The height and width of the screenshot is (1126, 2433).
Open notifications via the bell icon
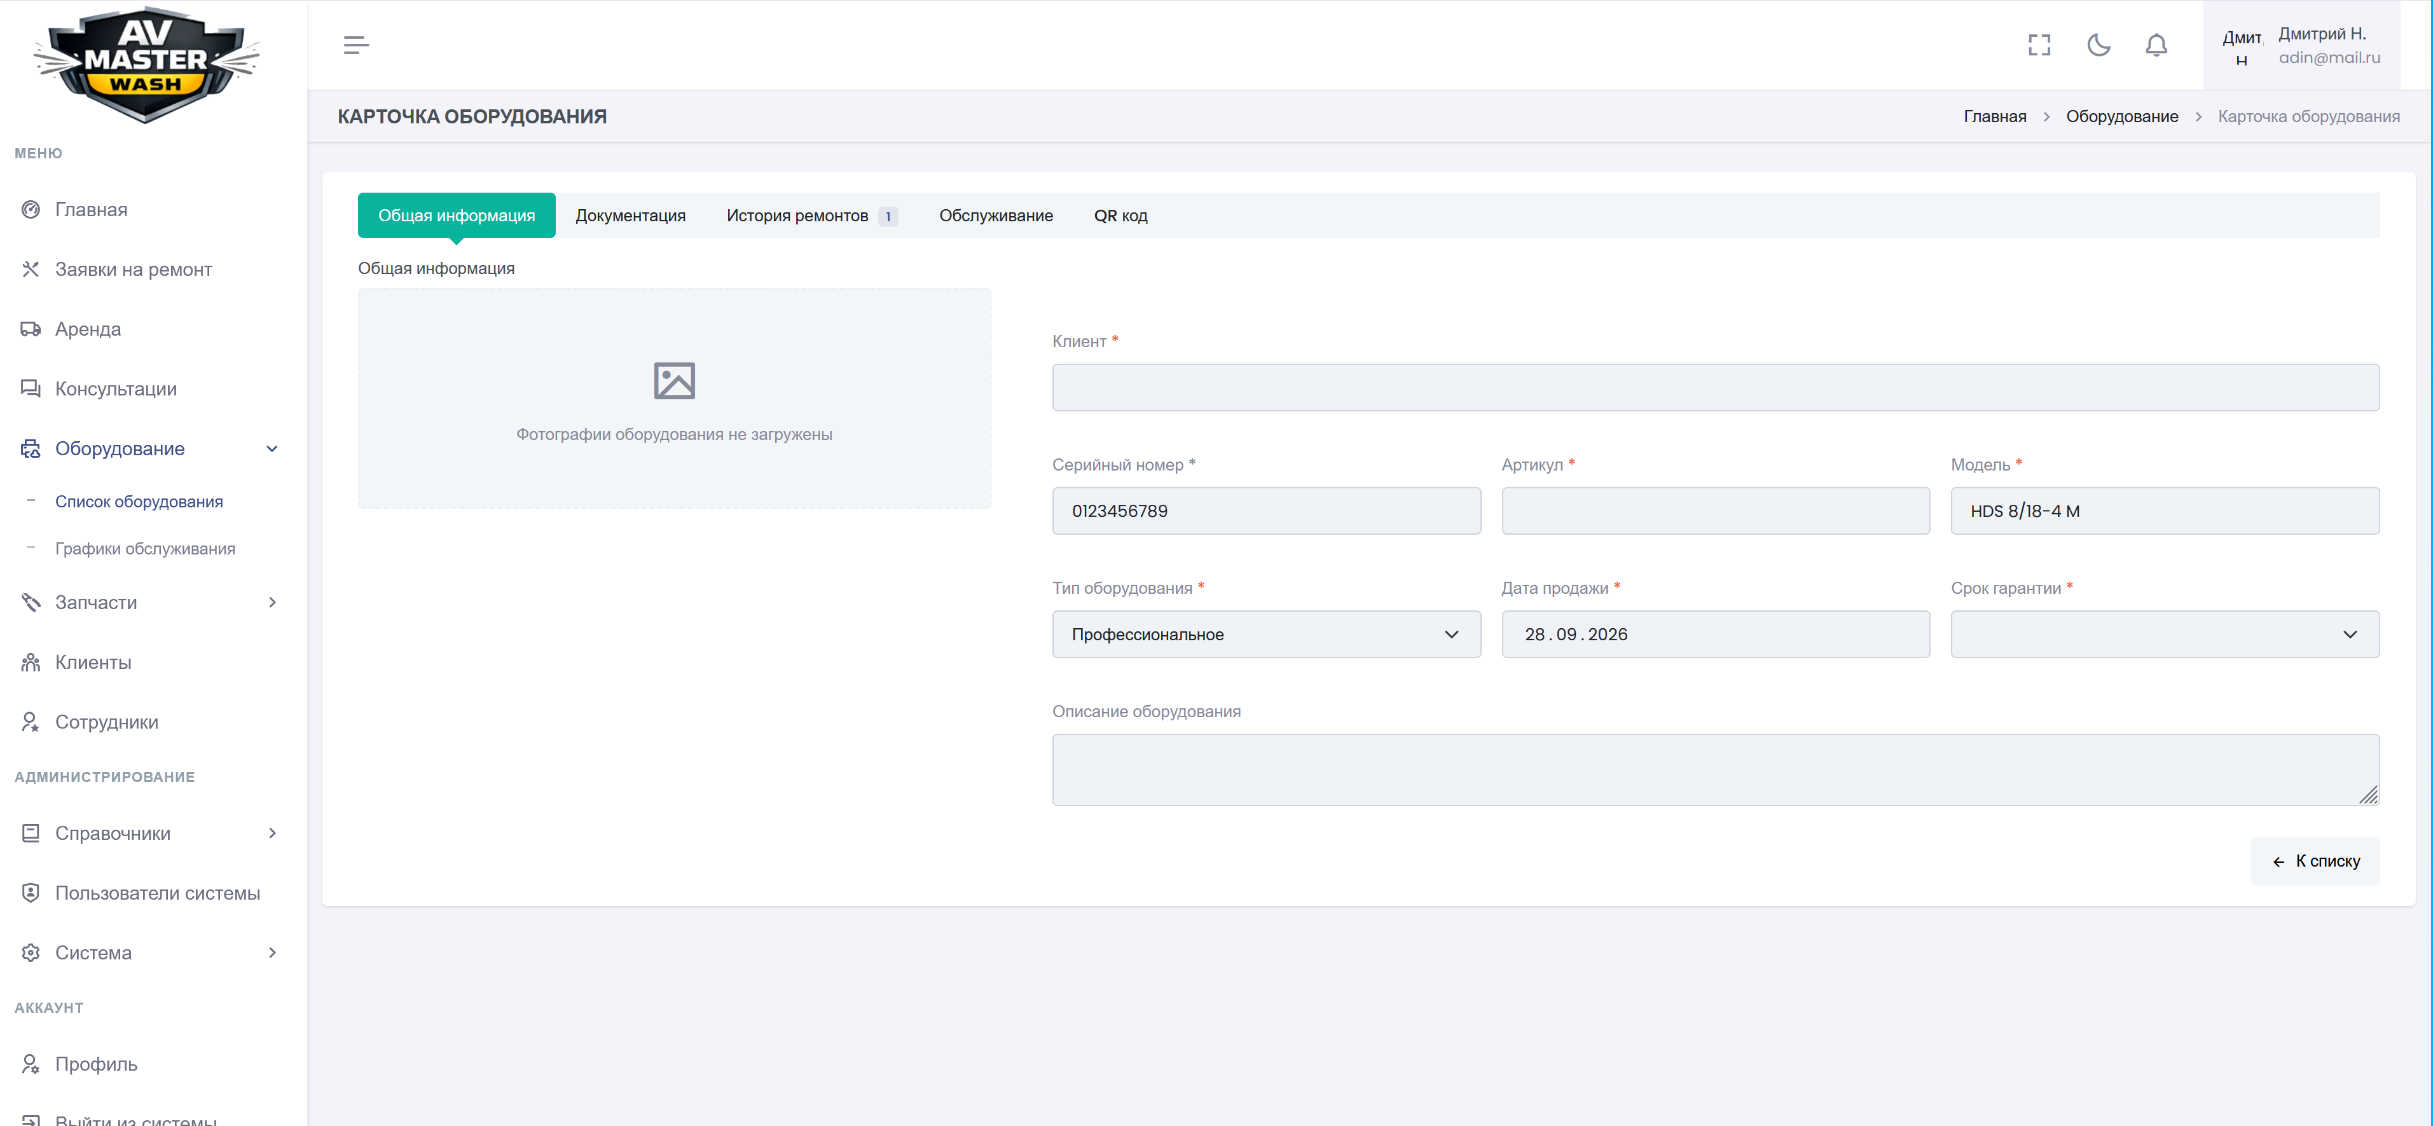coord(2156,45)
